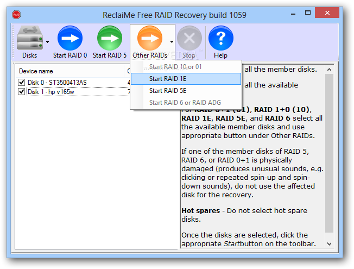Viewport: 354px width, 269px height.
Task: Uncheck Disk 0 - ST3500413AS checkbox
Action: pyautogui.click(x=22, y=82)
